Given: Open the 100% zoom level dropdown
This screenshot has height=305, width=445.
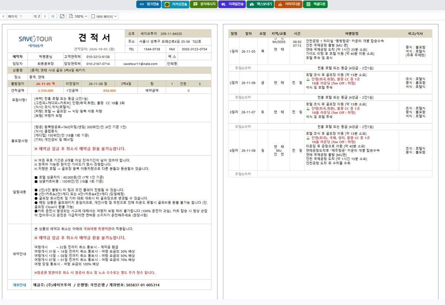Looking at the screenshot, I should [x=81, y=17].
